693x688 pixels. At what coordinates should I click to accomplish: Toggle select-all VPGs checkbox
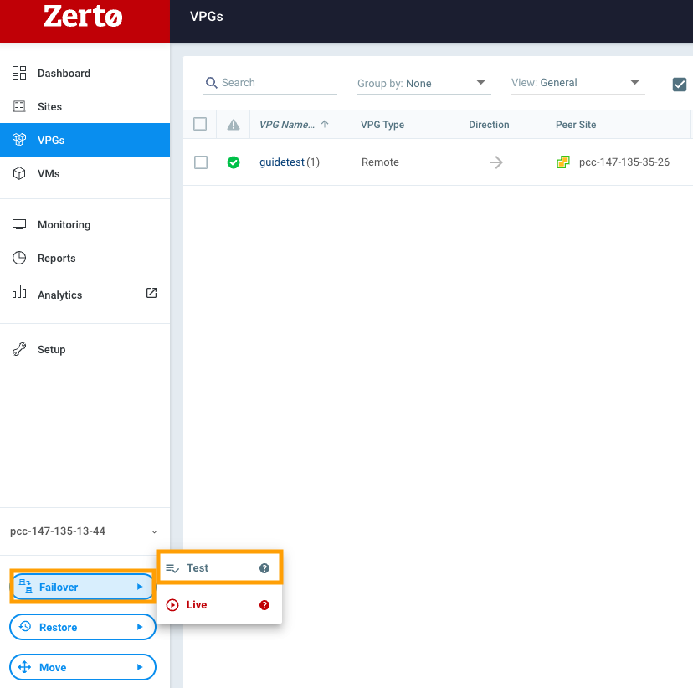coord(200,124)
